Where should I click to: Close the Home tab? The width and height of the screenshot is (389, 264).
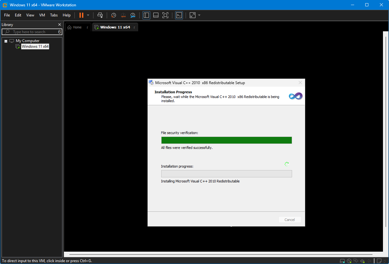(87, 28)
